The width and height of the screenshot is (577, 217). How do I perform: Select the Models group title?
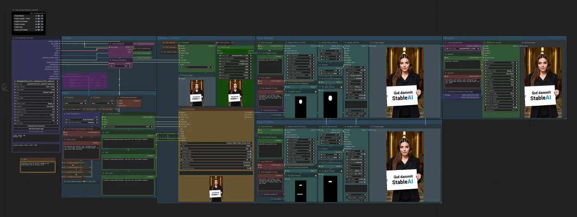(x=66, y=38)
